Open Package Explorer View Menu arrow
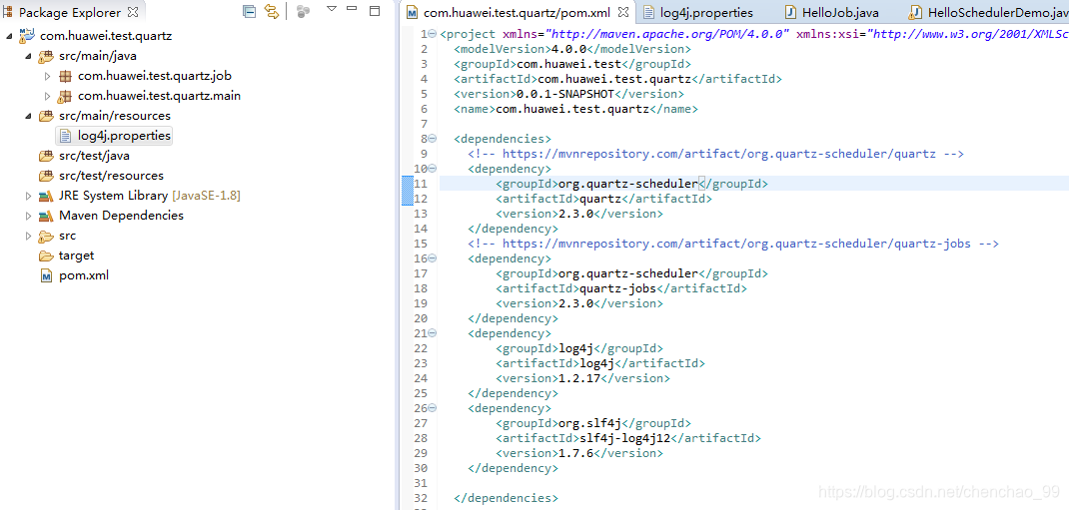This screenshot has width=1069, height=510. tap(332, 9)
